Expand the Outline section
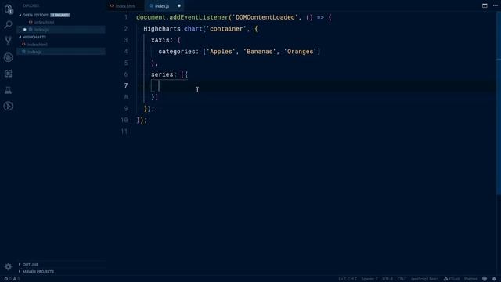 click(30, 265)
